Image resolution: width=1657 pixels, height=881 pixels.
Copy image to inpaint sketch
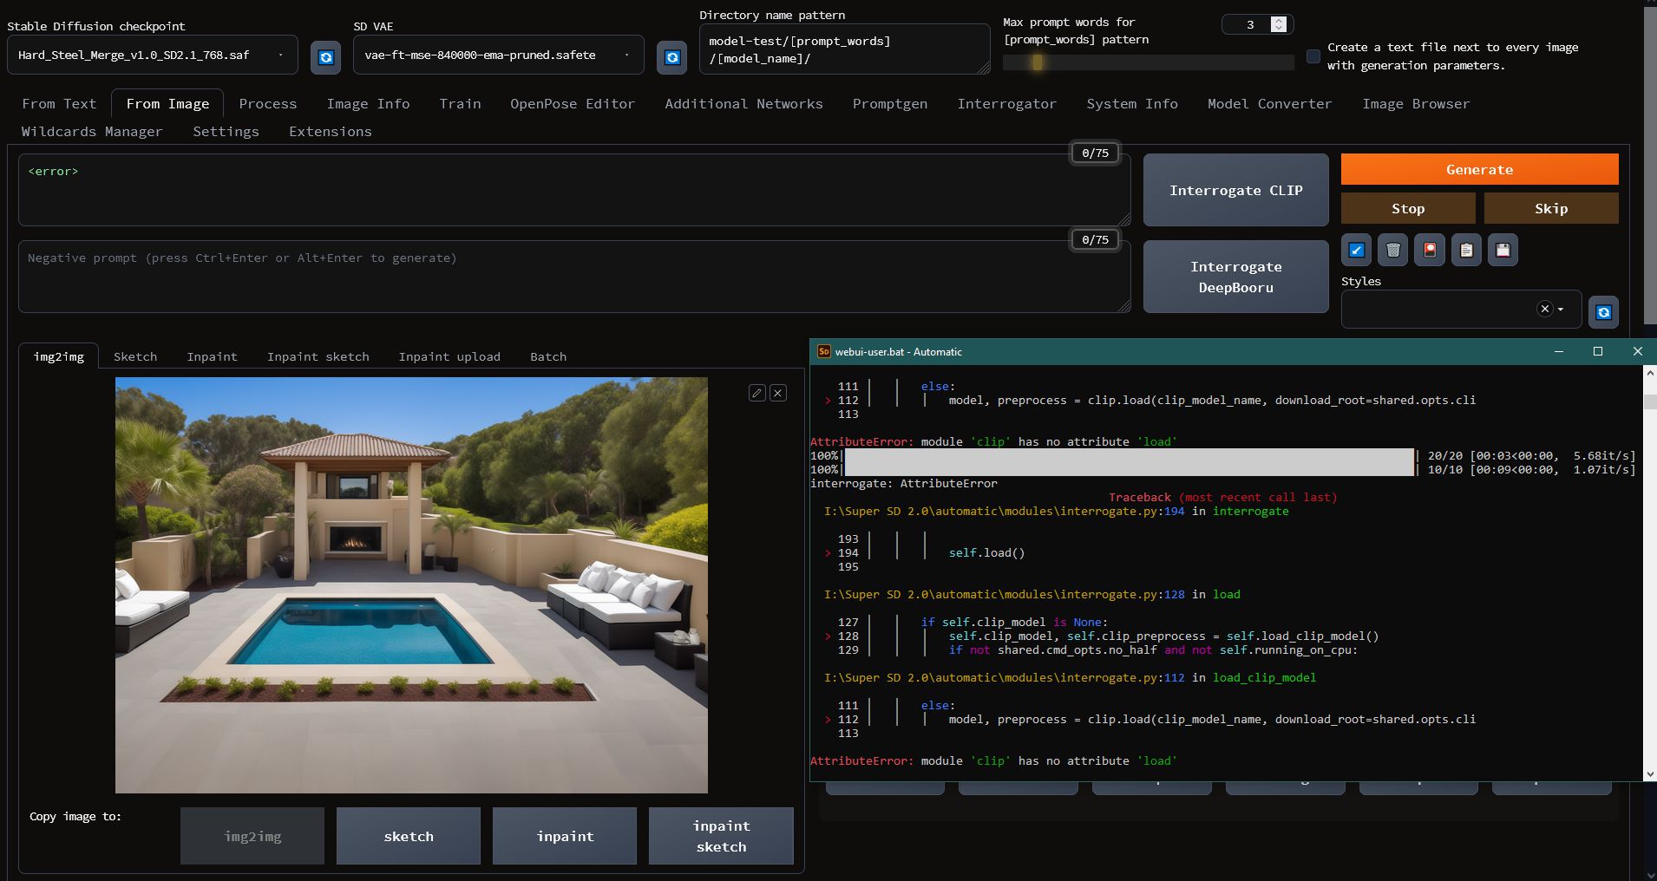[x=721, y=836]
